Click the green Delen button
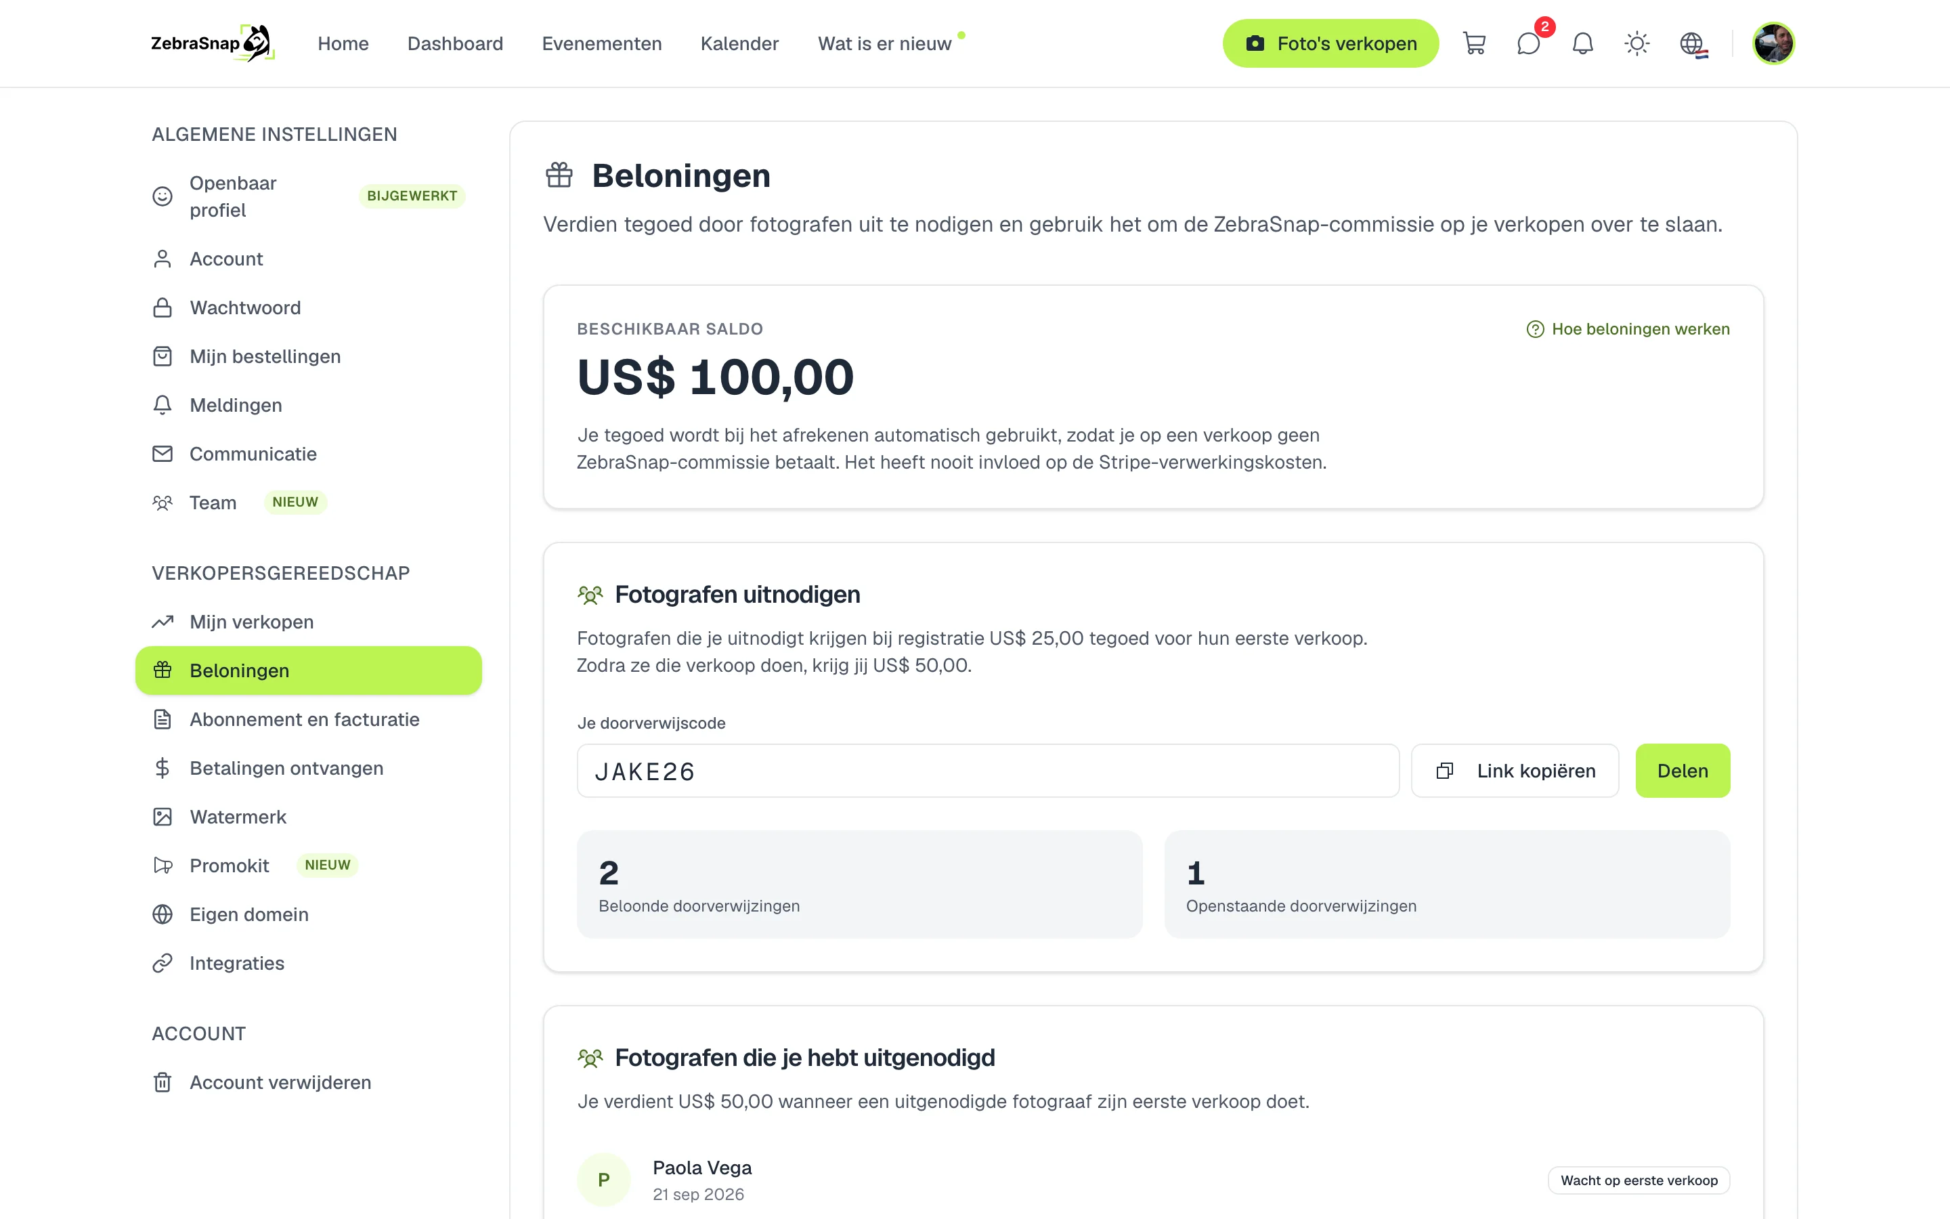The width and height of the screenshot is (1950, 1219). (x=1683, y=771)
